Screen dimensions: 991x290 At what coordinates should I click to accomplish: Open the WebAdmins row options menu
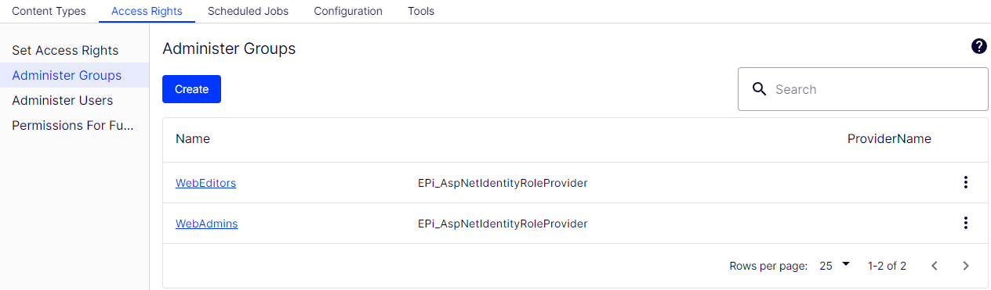965,224
